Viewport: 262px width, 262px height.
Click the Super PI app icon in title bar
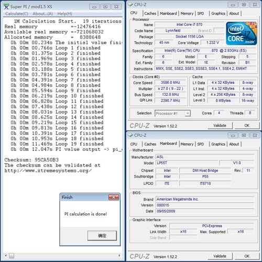pos(6,6)
